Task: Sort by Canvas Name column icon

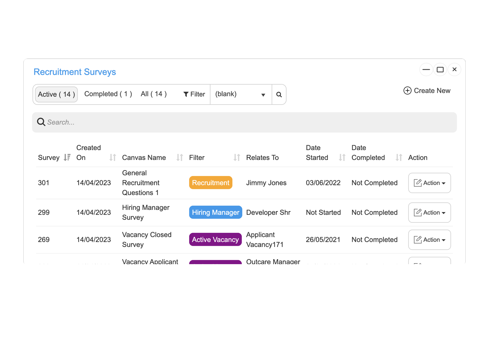Action: (x=180, y=157)
